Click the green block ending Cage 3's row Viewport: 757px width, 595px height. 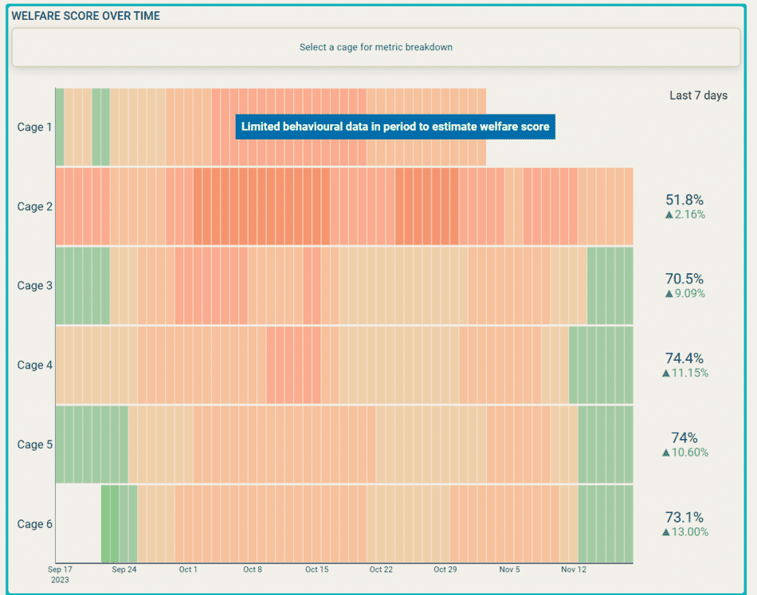coord(610,285)
